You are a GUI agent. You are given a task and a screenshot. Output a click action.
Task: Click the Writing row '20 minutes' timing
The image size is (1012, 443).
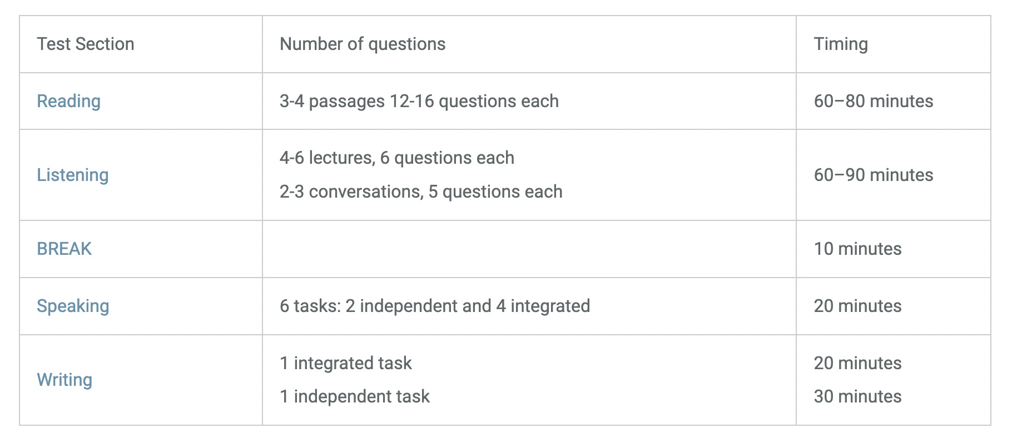[857, 363]
